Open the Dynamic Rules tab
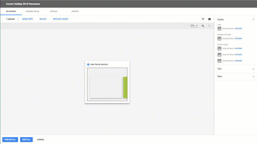 click(32, 11)
